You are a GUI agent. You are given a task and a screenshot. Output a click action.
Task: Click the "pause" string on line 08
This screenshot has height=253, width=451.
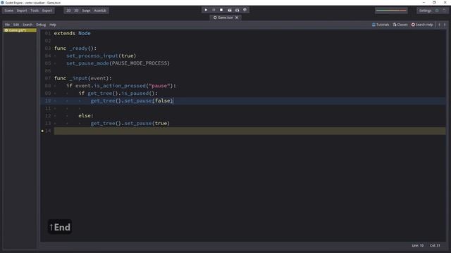tap(159, 86)
